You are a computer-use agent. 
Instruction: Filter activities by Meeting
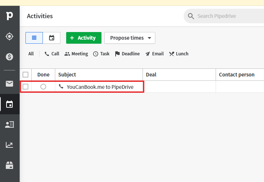(x=76, y=54)
